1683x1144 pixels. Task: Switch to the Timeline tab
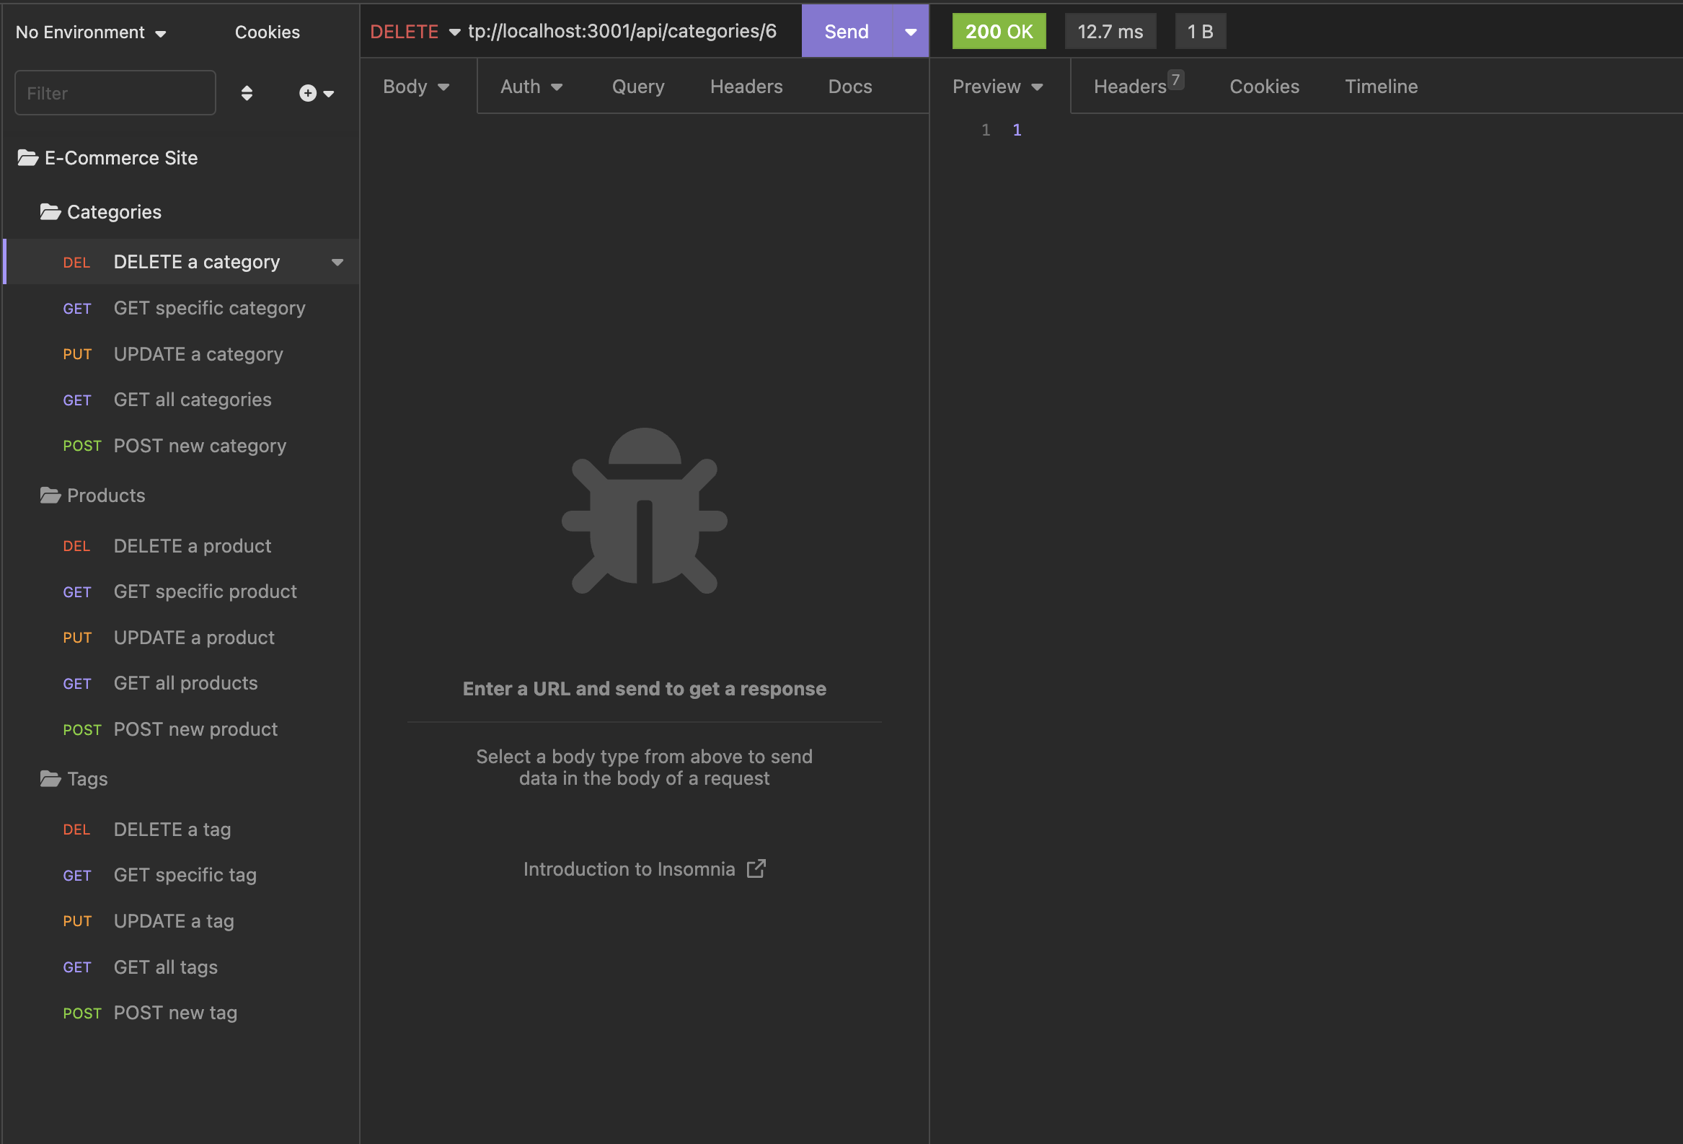[1381, 87]
